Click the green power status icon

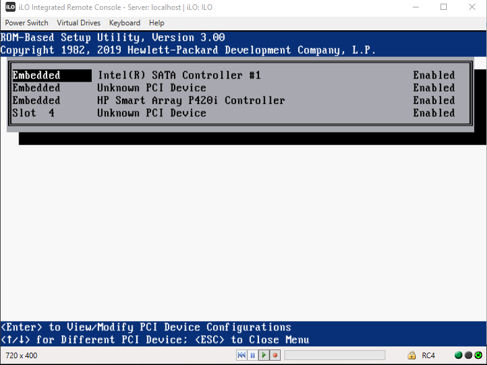478,355
